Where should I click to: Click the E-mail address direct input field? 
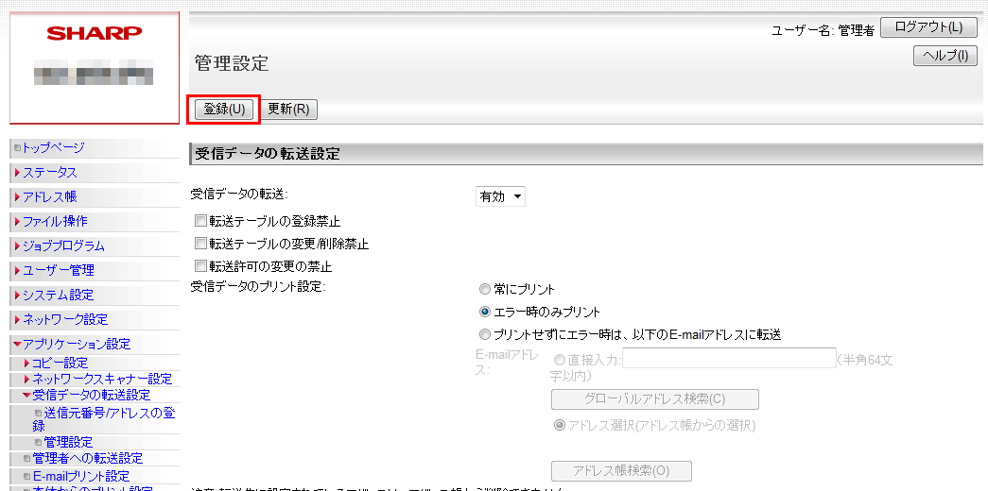728,359
